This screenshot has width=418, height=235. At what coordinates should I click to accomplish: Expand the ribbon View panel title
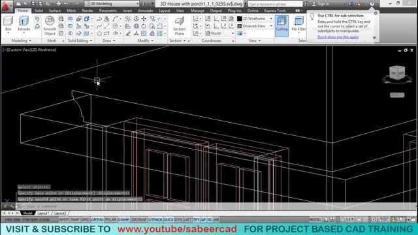coord(255,40)
